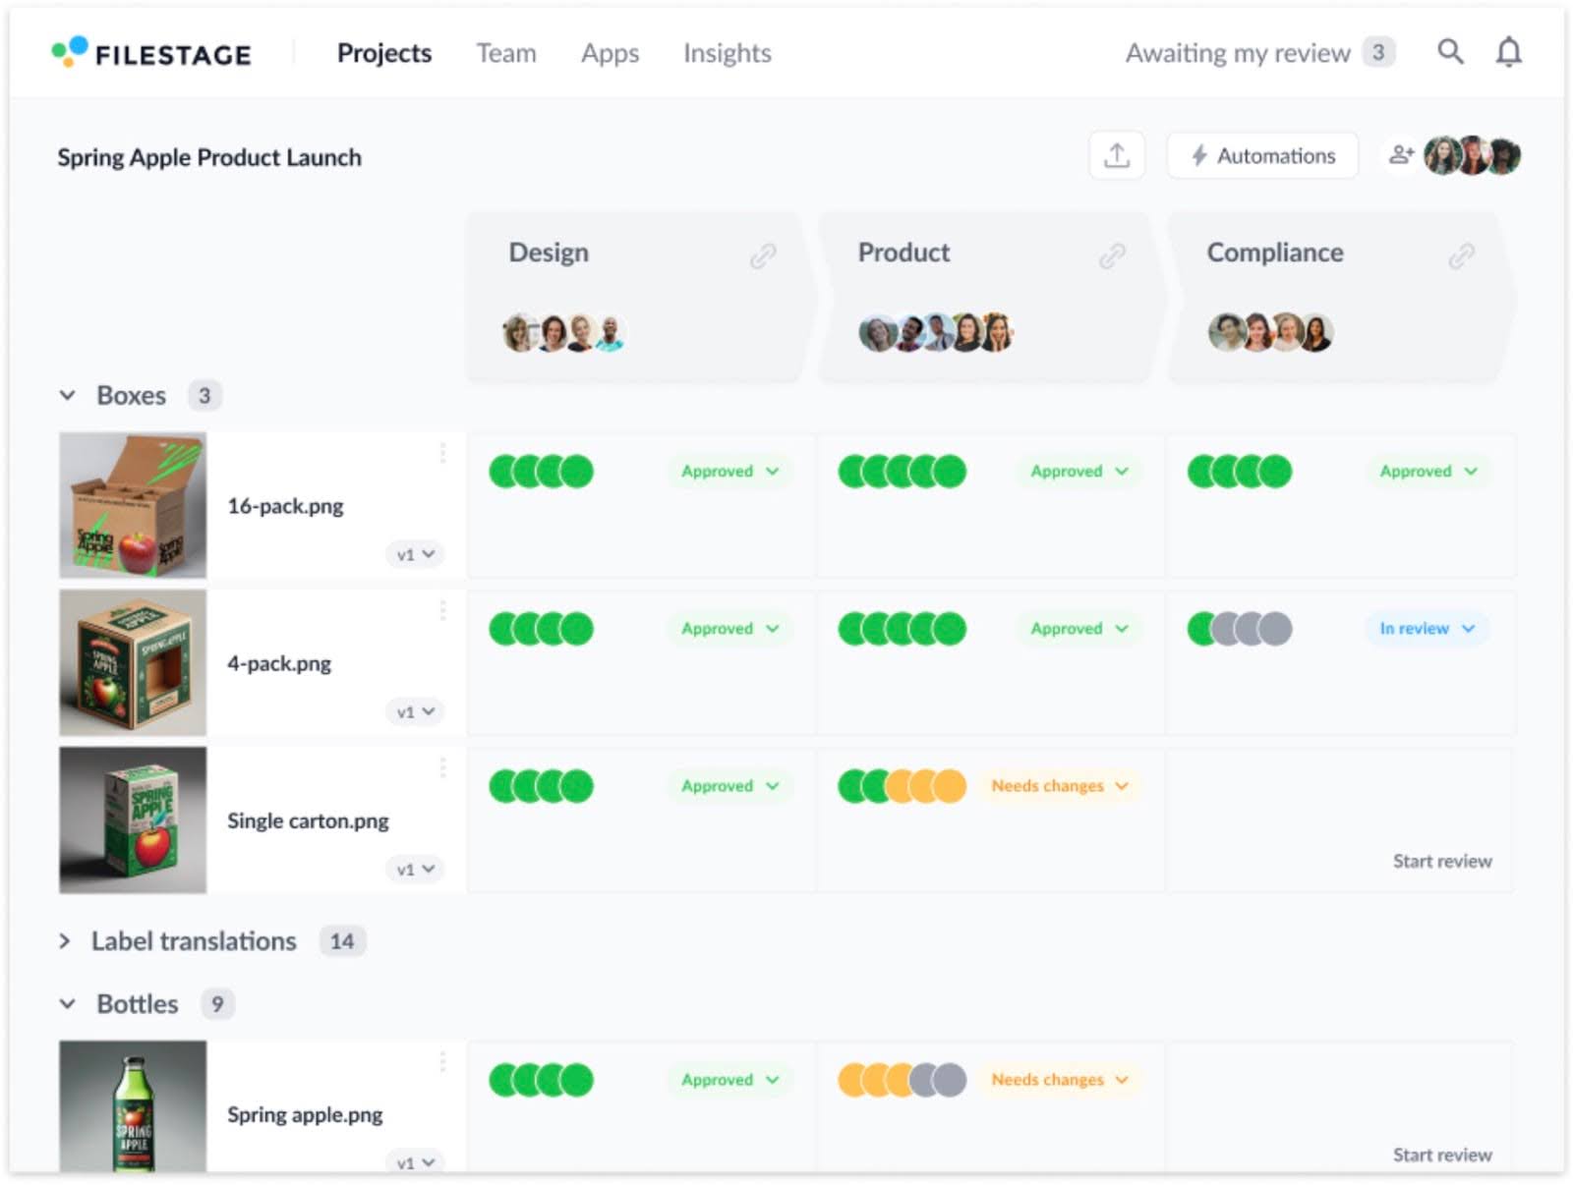Expand the Label translations section
This screenshot has width=1573, height=1185.
tap(67, 940)
